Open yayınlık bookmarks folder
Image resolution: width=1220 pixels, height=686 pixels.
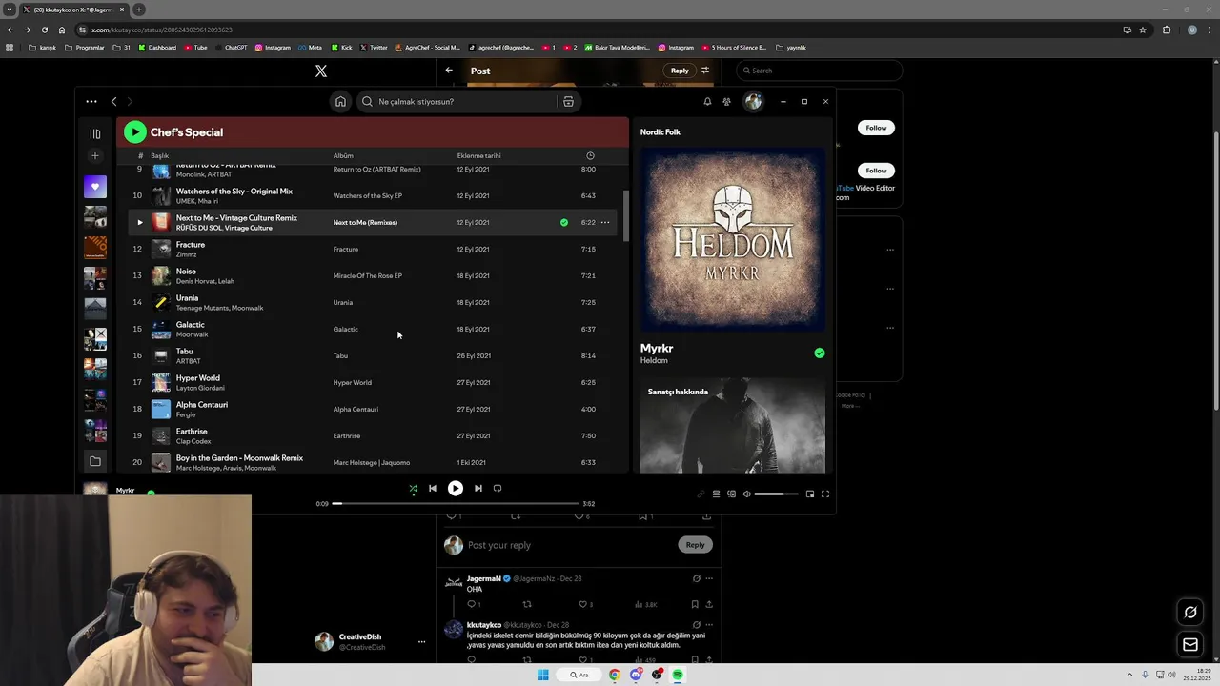tap(791, 47)
